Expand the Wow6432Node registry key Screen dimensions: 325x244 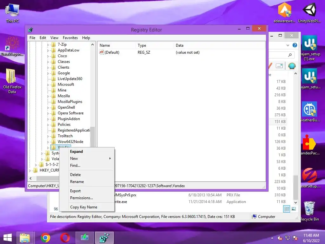pos(48,142)
